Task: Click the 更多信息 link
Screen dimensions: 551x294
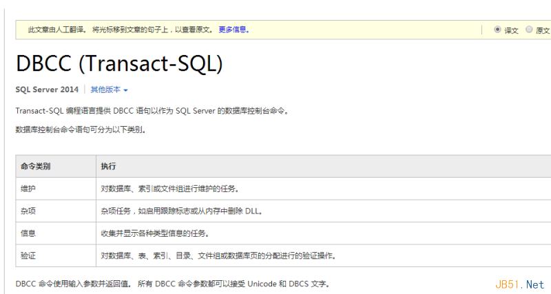Action: click(x=233, y=30)
